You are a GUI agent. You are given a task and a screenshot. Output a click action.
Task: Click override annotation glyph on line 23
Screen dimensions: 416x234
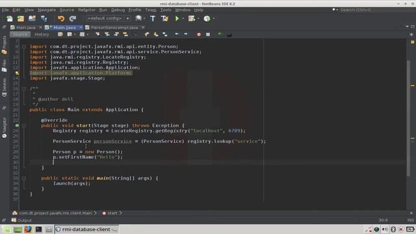(17, 125)
